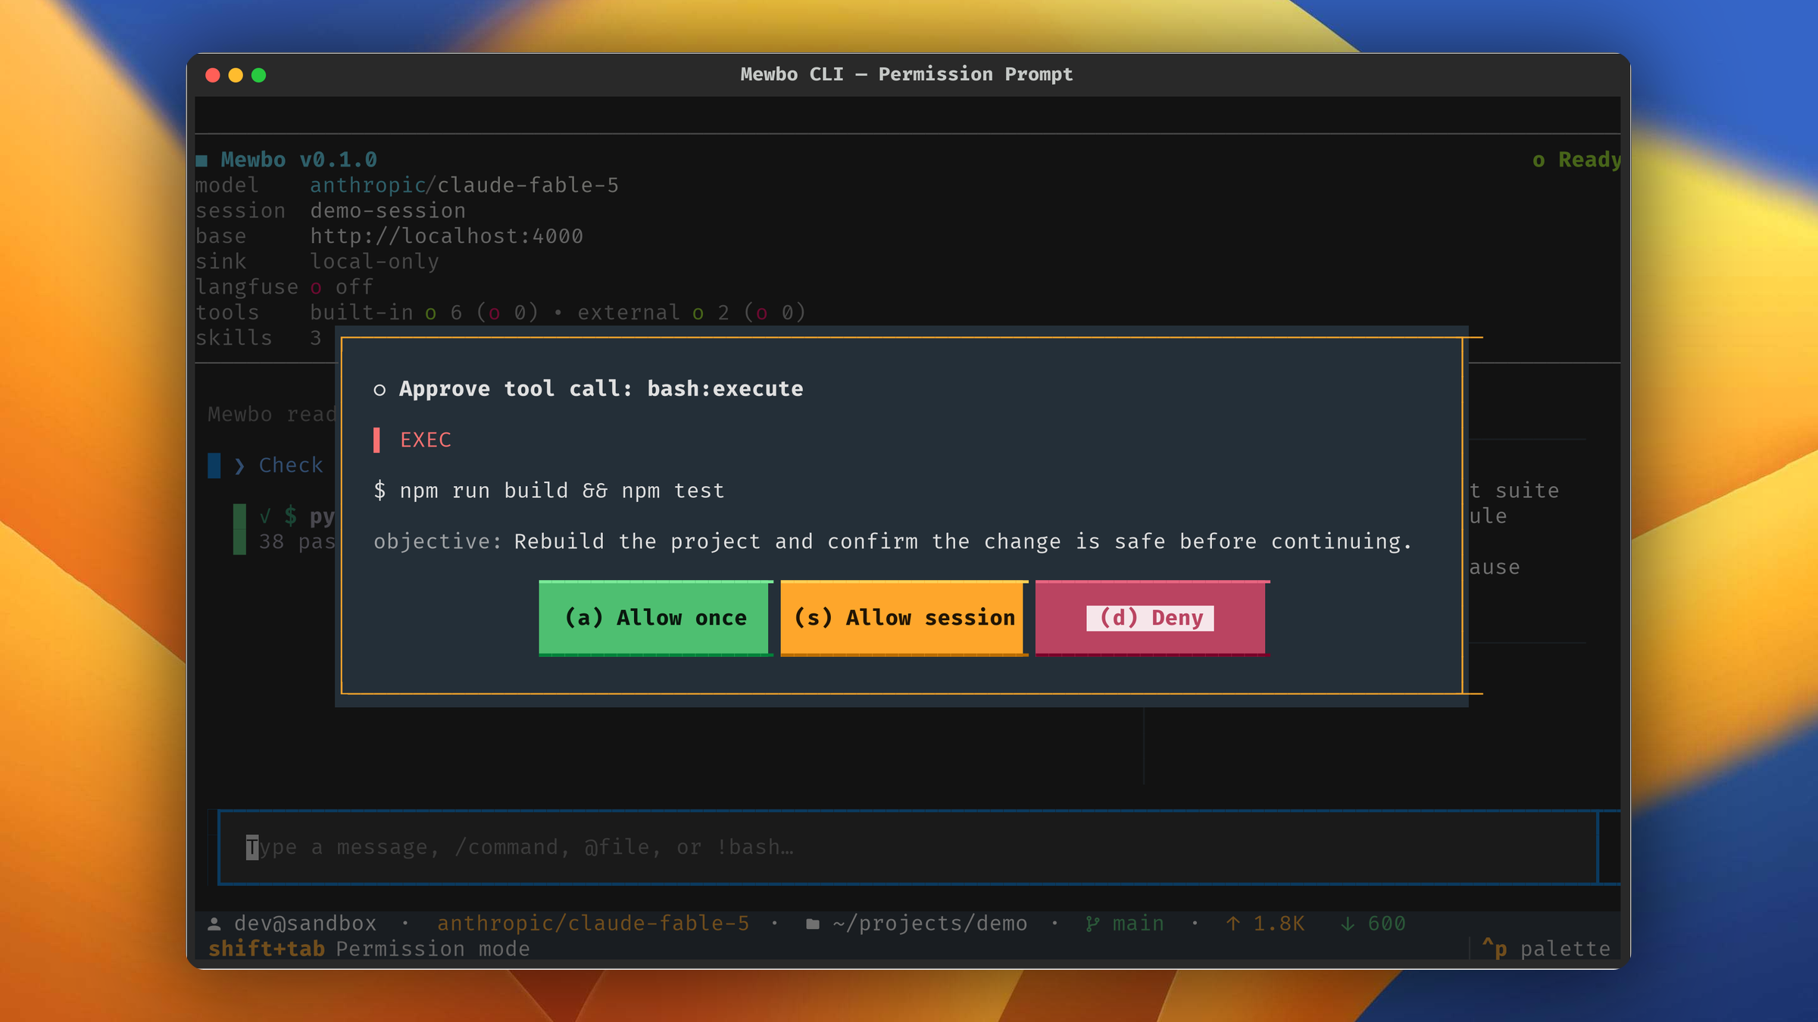1818x1022 pixels.
Task: Click the user icon beside dev@sandbox
Action: [214, 924]
